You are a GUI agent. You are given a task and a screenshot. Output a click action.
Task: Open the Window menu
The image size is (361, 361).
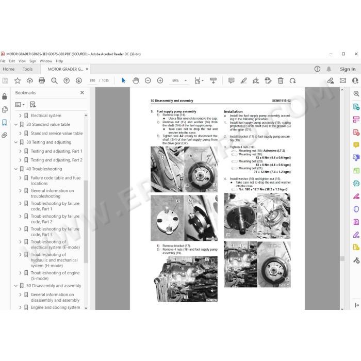(46, 61)
